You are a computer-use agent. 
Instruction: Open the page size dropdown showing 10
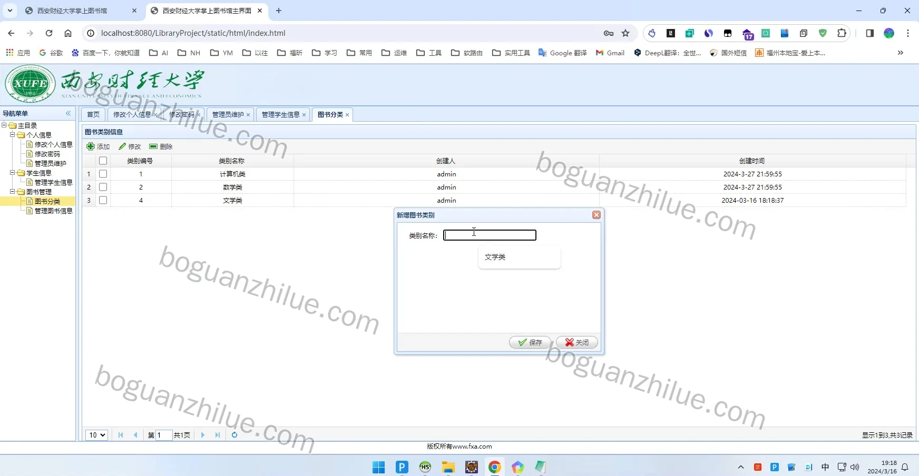point(97,435)
